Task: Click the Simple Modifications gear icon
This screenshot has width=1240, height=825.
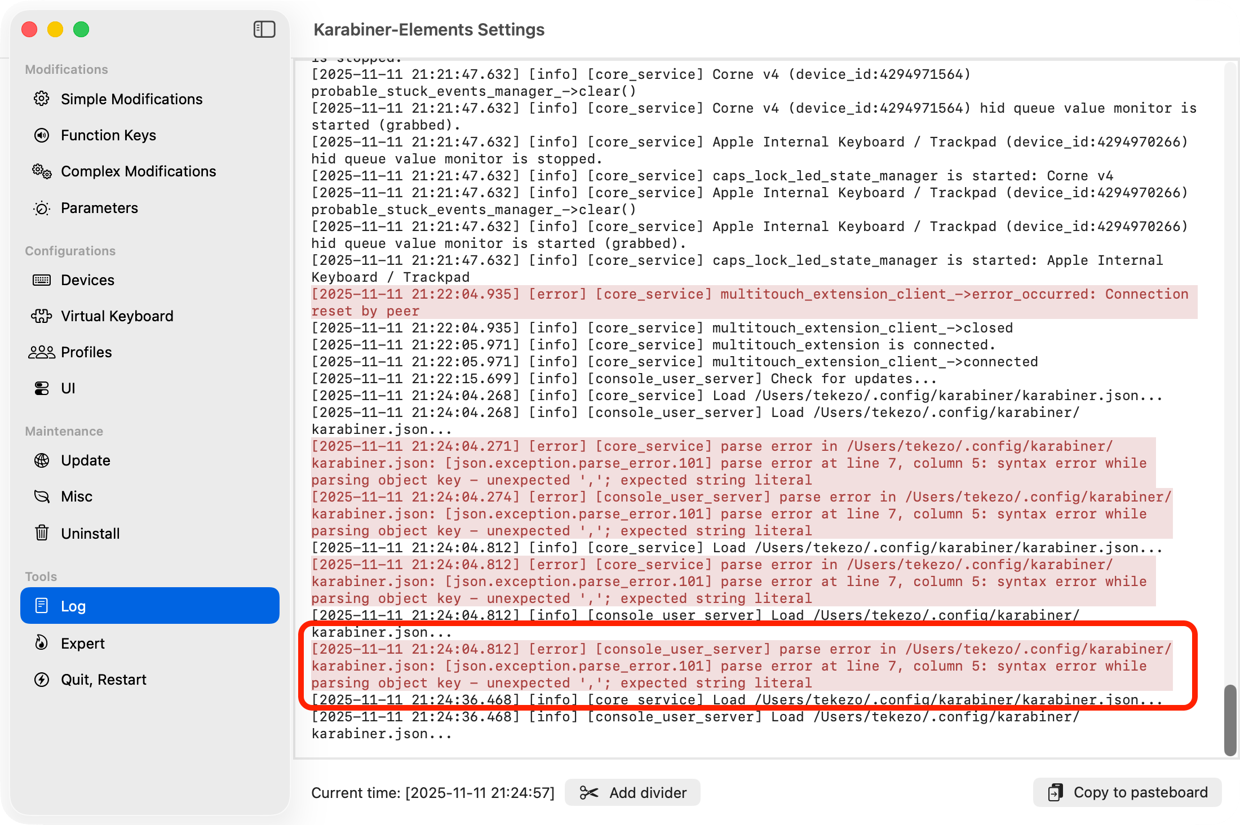Action: [42, 99]
